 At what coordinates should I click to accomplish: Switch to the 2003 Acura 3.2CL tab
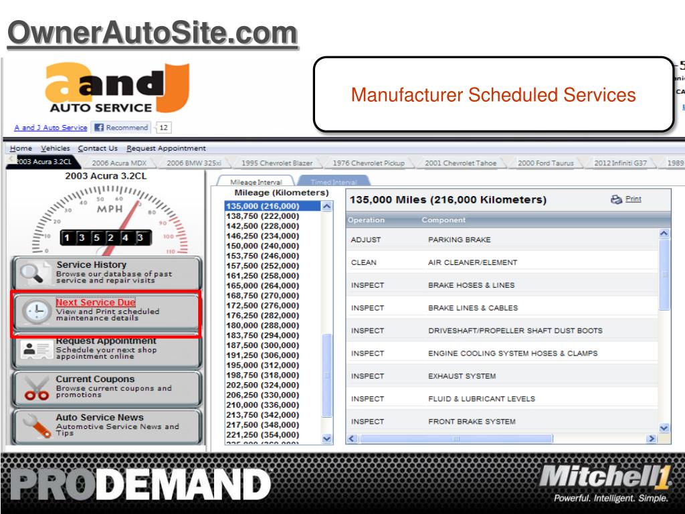click(x=43, y=162)
